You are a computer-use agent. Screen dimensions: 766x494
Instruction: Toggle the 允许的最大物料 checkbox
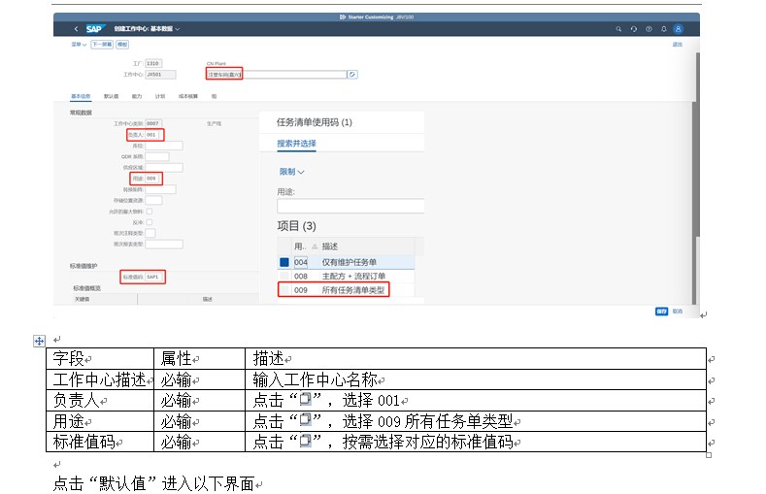[x=149, y=211]
